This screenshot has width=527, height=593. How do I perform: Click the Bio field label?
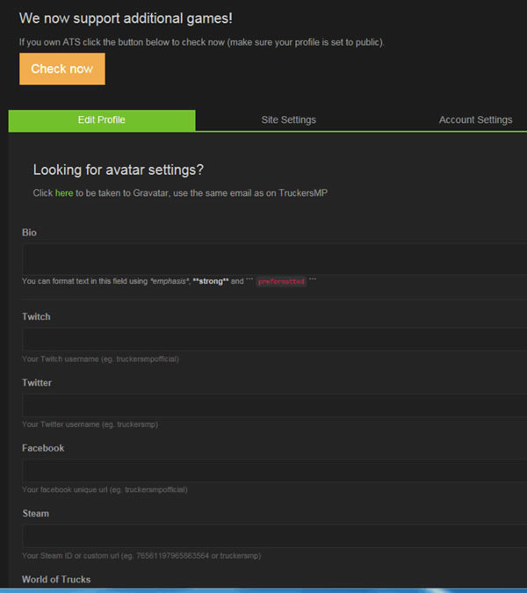pyautogui.click(x=29, y=233)
